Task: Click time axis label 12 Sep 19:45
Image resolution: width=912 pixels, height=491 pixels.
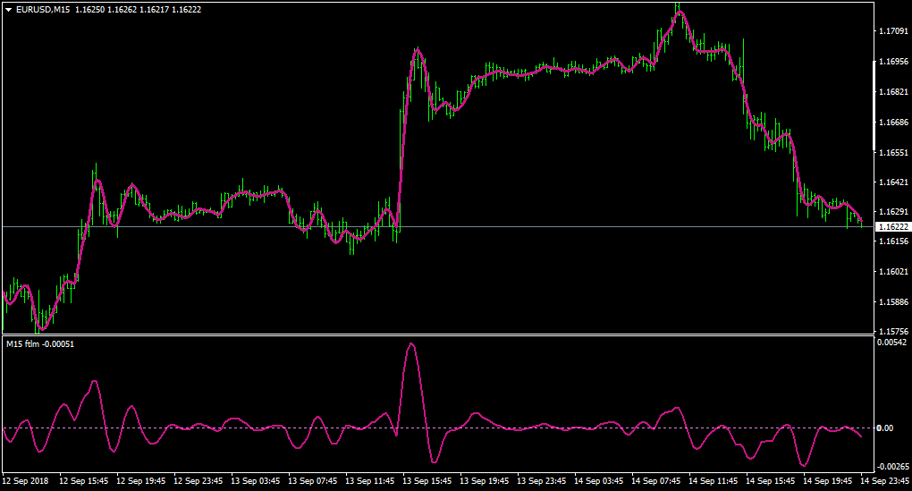Action: [x=140, y=481]
